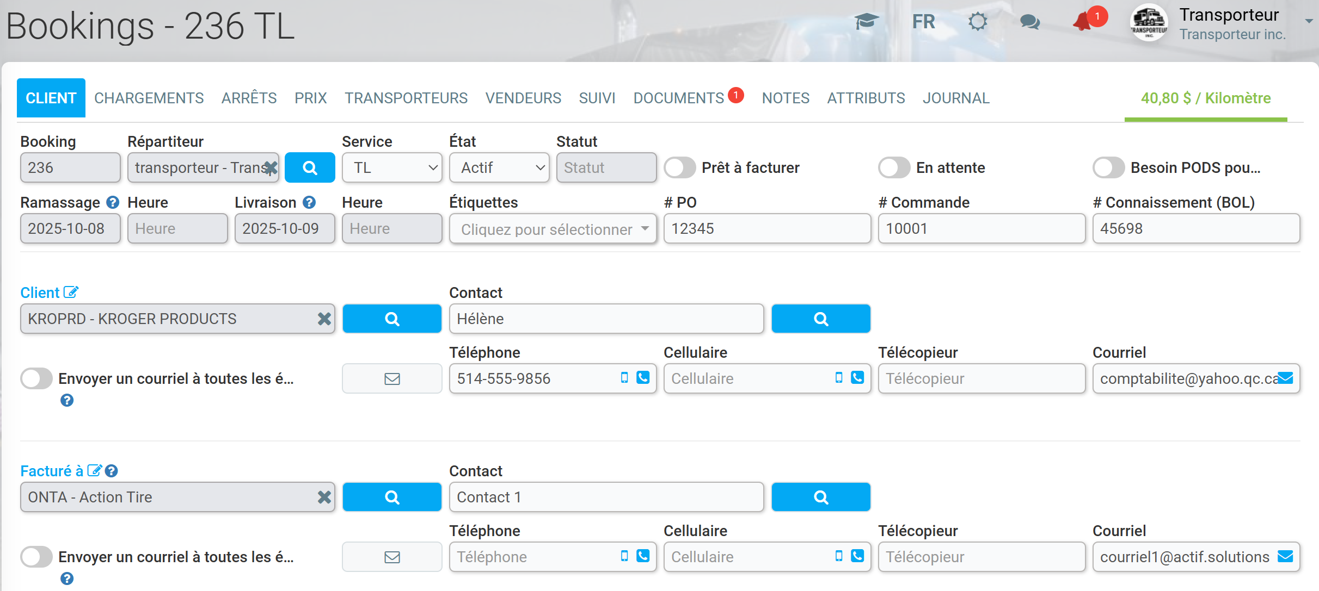Screen dimensions: 1319x591
Task: Open the graduation cap training icon
Action: [x=867, y=22]
